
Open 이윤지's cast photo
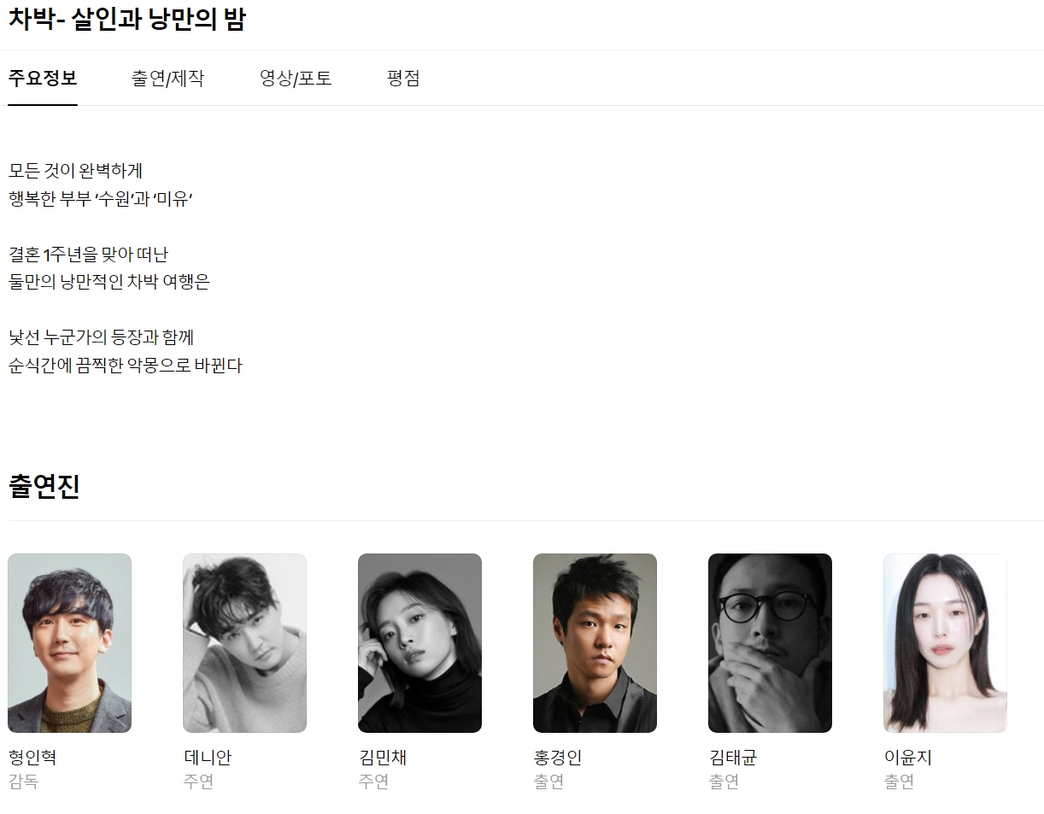[x=945, y=643]
